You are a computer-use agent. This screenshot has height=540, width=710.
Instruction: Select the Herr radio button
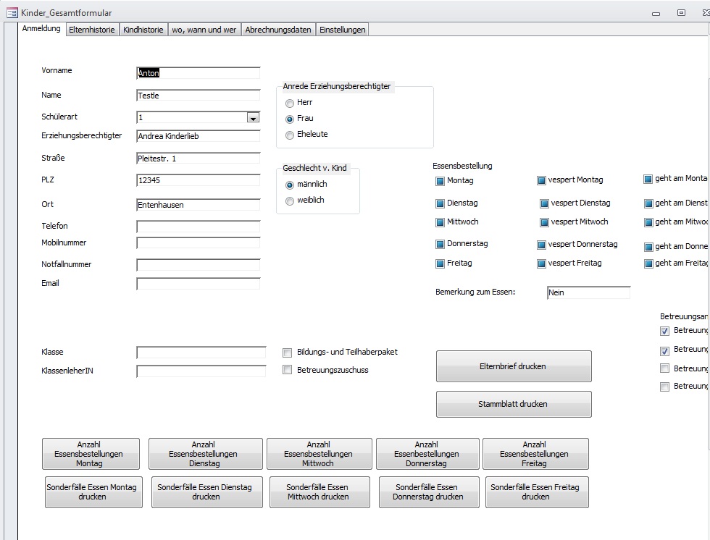point(290,103)
